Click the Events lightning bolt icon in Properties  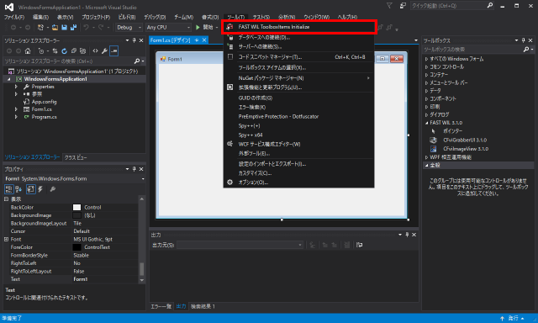tap(40, 188)
